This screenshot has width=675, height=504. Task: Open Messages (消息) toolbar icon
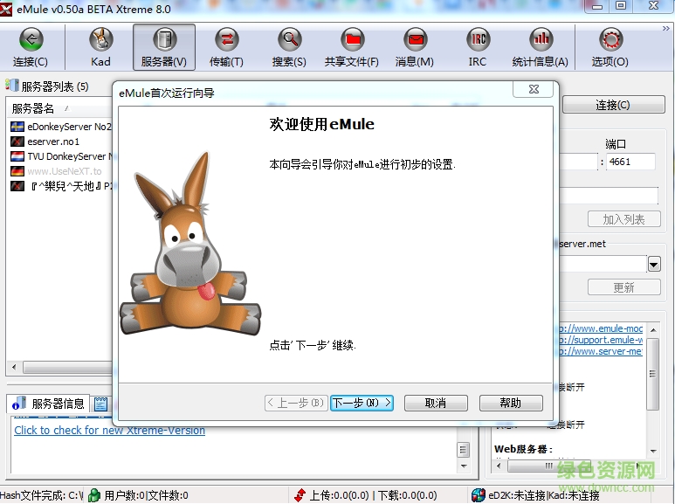pyautogui.click(x=415, y=39)
